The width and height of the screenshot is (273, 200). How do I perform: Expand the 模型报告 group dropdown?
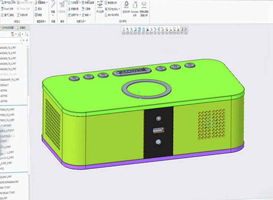coord(46,22)
